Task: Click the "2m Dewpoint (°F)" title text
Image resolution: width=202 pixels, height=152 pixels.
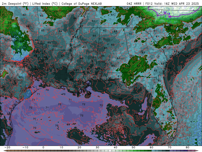Action: [15, 4]
